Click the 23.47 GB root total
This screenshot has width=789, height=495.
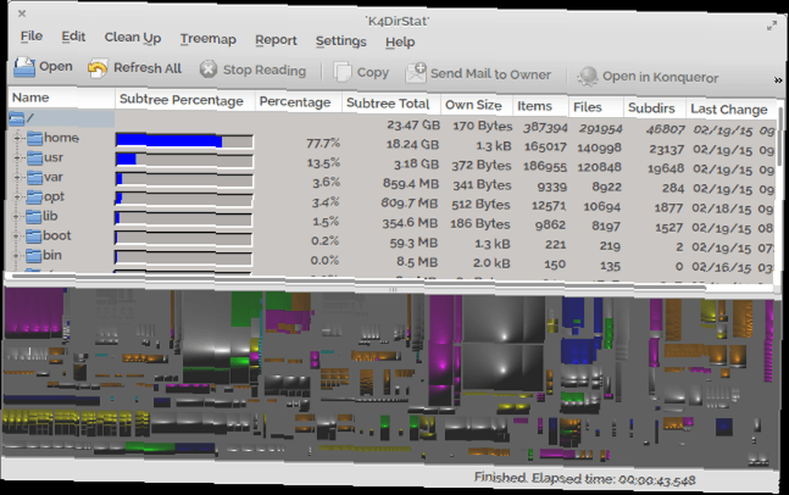[413, 125]
